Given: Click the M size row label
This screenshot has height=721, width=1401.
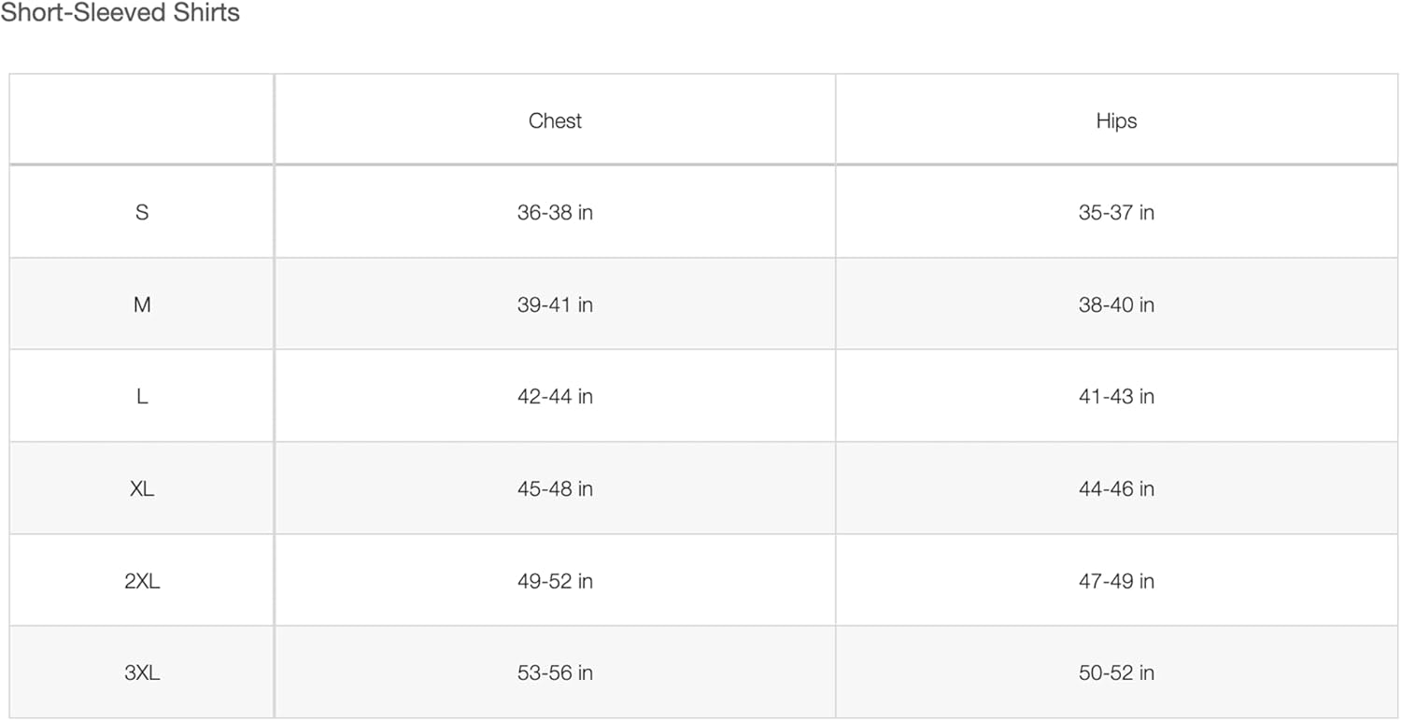Looking at the screenshot, I should [x=142, y=304].
